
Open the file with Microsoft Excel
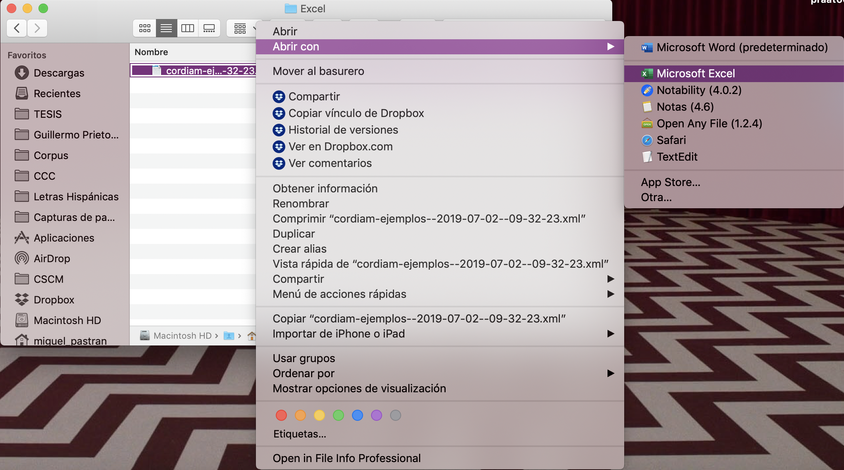734,73
